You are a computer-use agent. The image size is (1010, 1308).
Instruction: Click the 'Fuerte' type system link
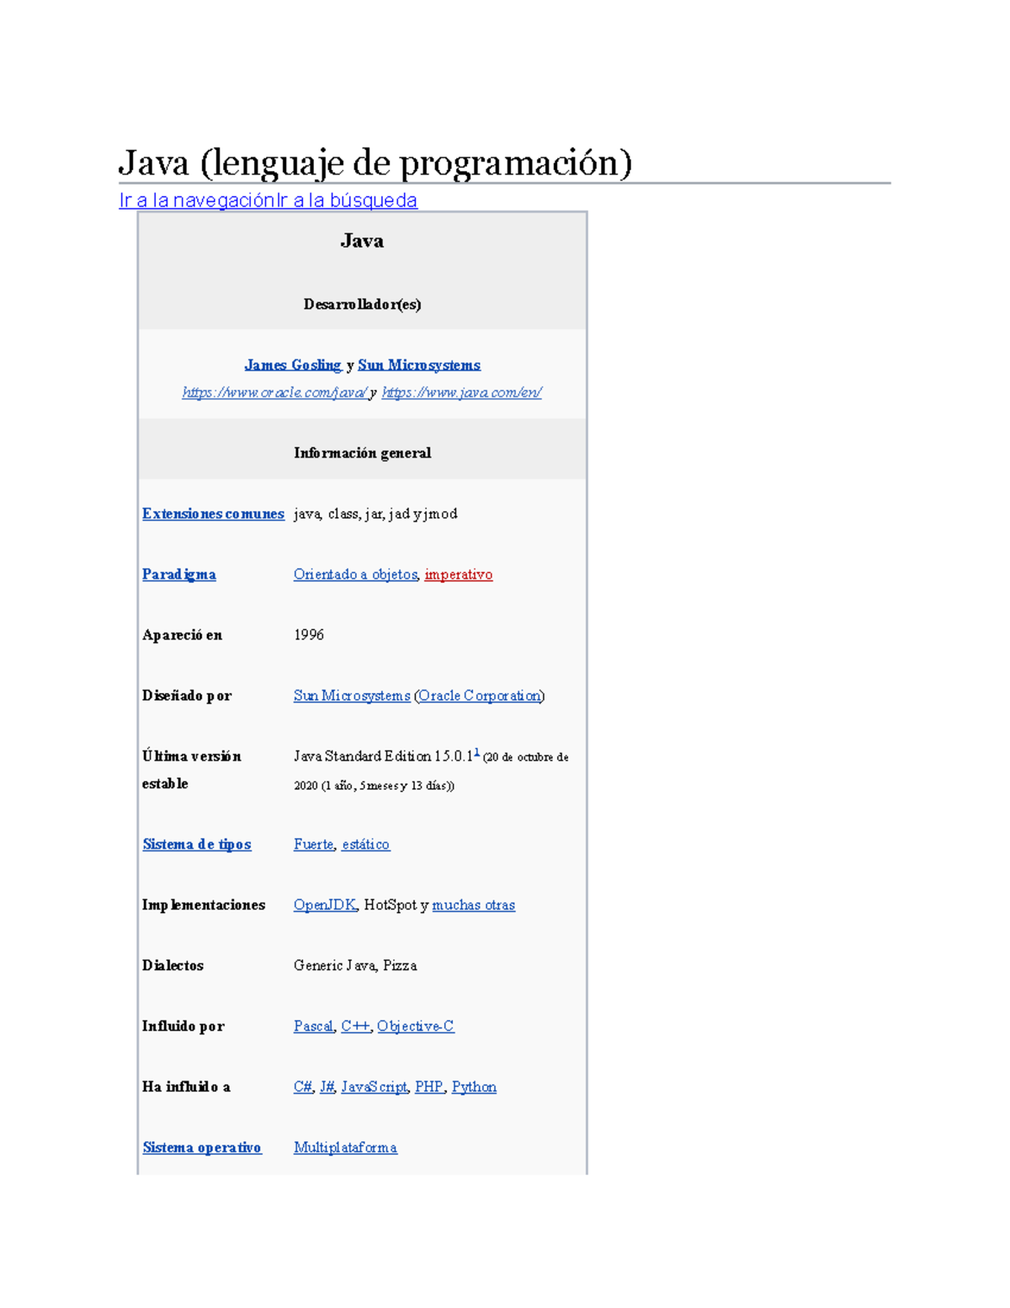312,844
